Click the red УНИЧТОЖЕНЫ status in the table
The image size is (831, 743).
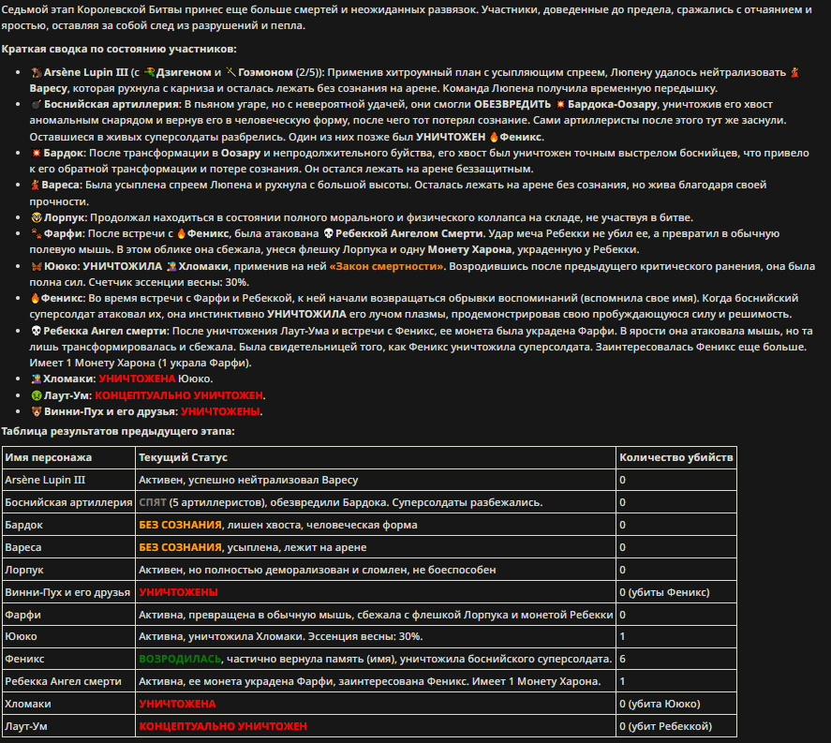coord(178,592)
